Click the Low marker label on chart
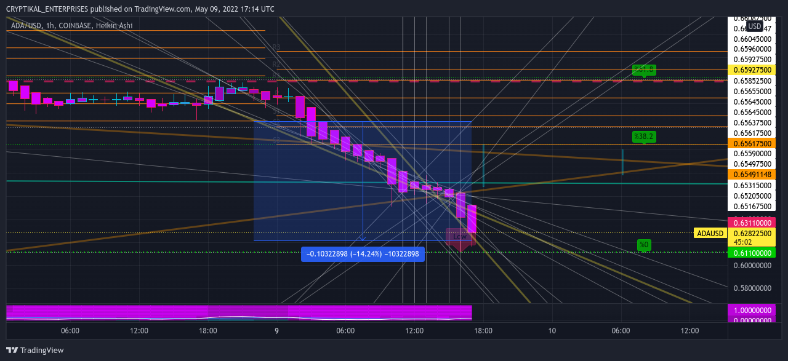The height and width of the screenshot is (361, 788). click(460, 236)
